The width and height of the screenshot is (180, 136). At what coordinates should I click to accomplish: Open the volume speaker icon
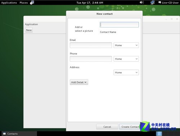point(141,3)
